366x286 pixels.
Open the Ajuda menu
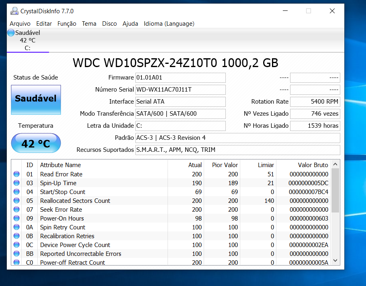point(130,24)
